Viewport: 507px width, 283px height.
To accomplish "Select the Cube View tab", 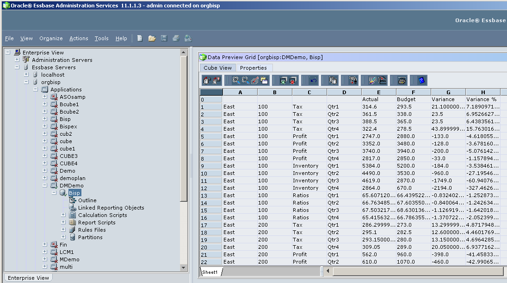I will point(217,68).
